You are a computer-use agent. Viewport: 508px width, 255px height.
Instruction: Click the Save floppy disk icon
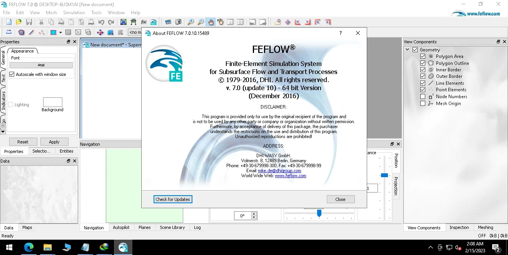point(29,22)
